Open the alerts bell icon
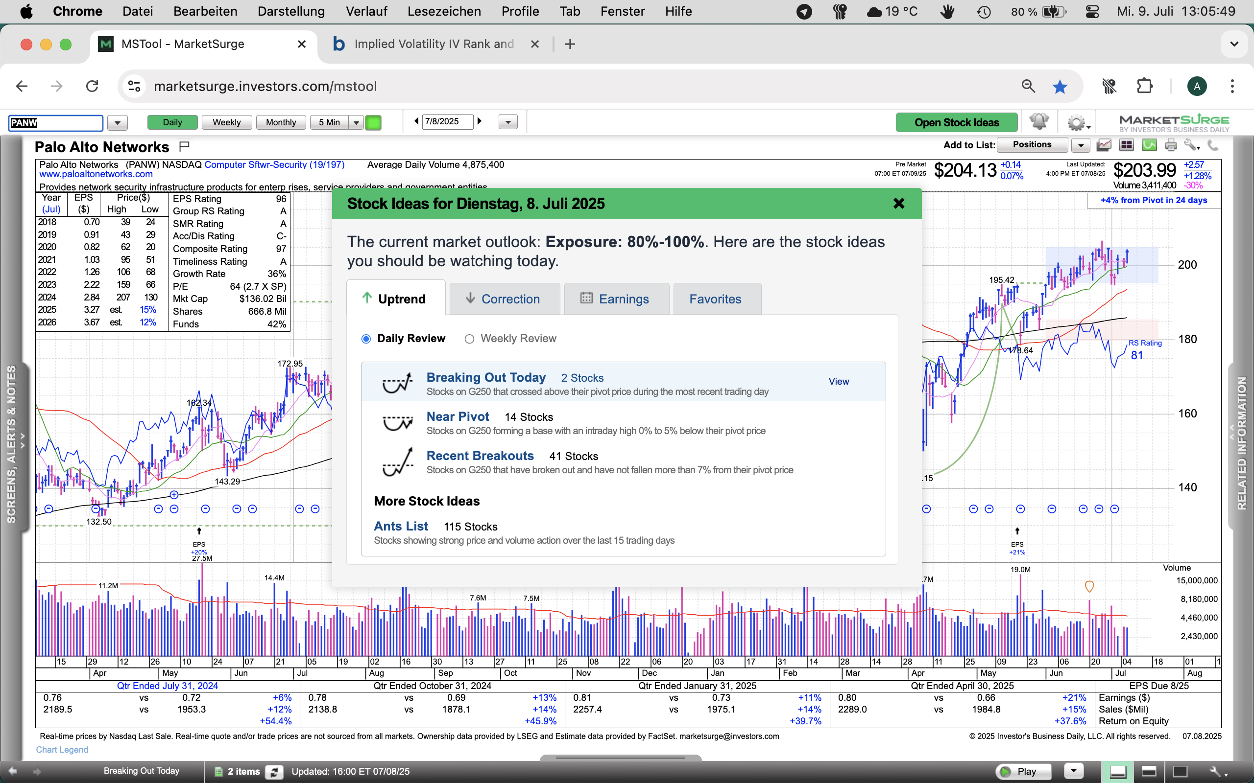The image size is (1254, 783). (1038, 122)
